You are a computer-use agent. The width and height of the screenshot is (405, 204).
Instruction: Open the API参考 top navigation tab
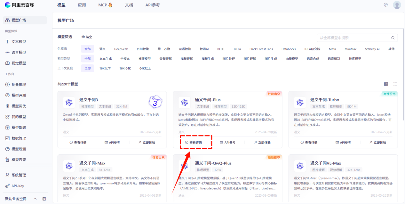(152, 5)
